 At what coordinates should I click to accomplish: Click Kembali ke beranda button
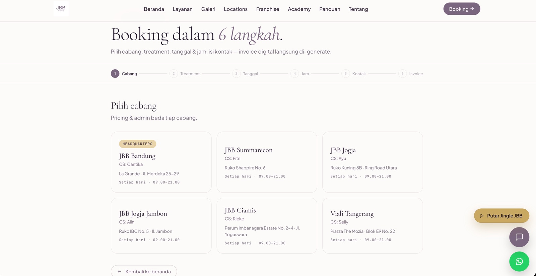144,271
